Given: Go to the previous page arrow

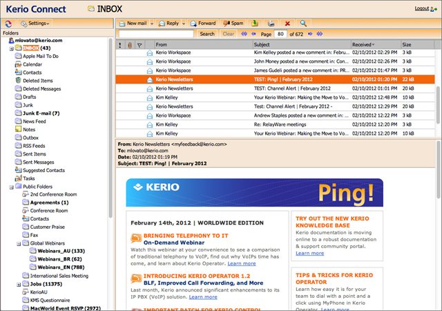Looking at the screenshot, I should click(x=253, y=34).
